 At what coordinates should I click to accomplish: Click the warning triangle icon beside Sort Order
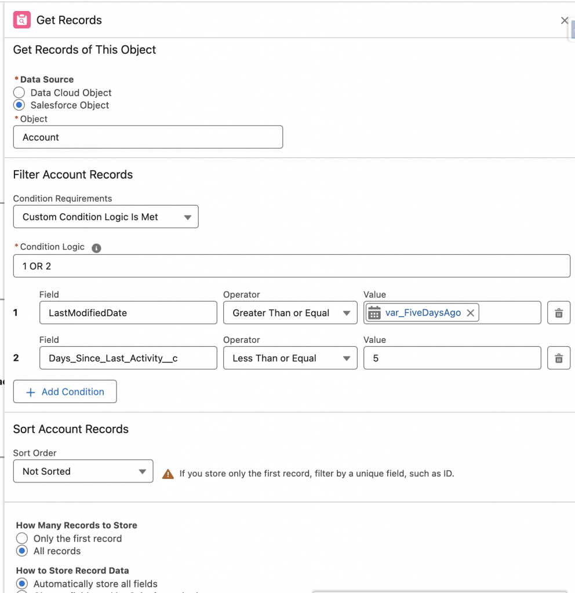pyautogui.click(x=168, y=474)
